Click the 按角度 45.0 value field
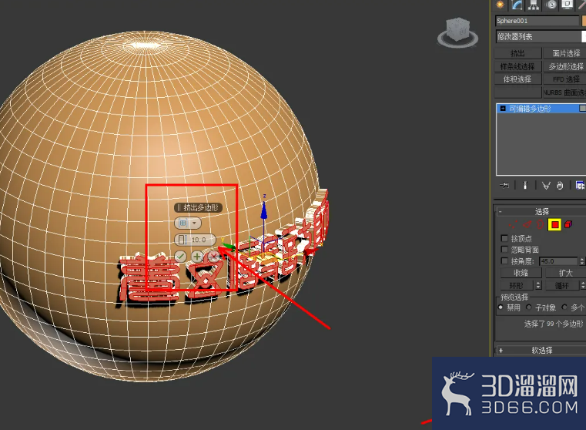 click(559, 261)
